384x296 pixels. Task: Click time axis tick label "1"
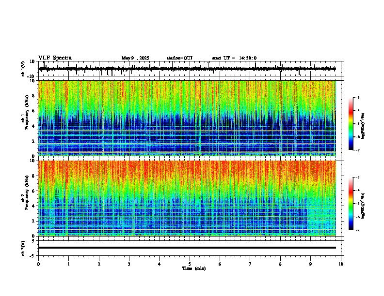(69, 264)
